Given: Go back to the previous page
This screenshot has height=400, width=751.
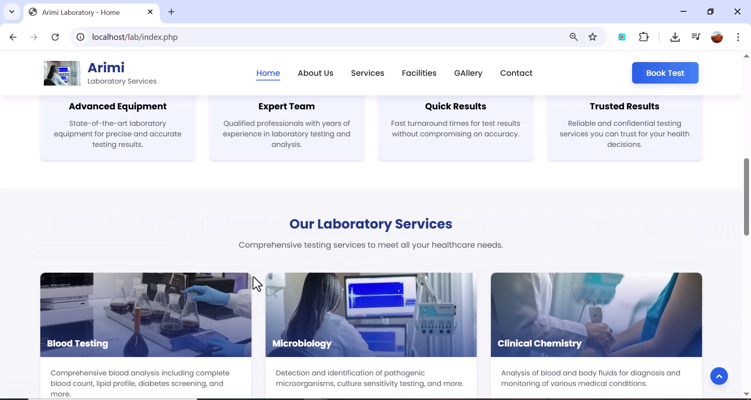Looking at the screenshot, I should coord(13,37).
